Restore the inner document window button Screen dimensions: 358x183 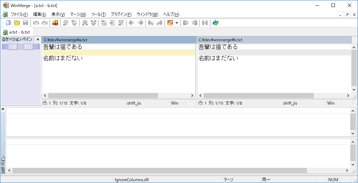tap(347, 14)
